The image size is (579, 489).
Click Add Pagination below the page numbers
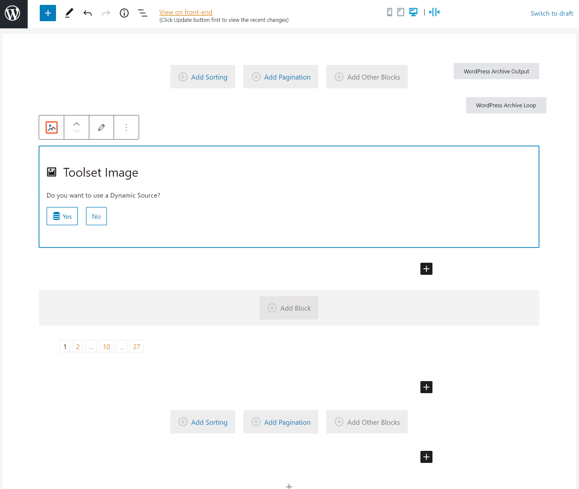(281, 422)
